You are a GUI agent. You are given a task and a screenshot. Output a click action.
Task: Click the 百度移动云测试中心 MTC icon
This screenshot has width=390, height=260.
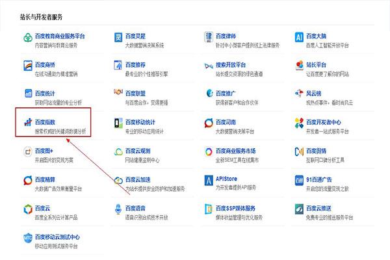click(28, 238)
